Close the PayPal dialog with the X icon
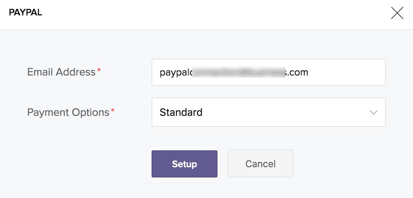 point(397,13)
